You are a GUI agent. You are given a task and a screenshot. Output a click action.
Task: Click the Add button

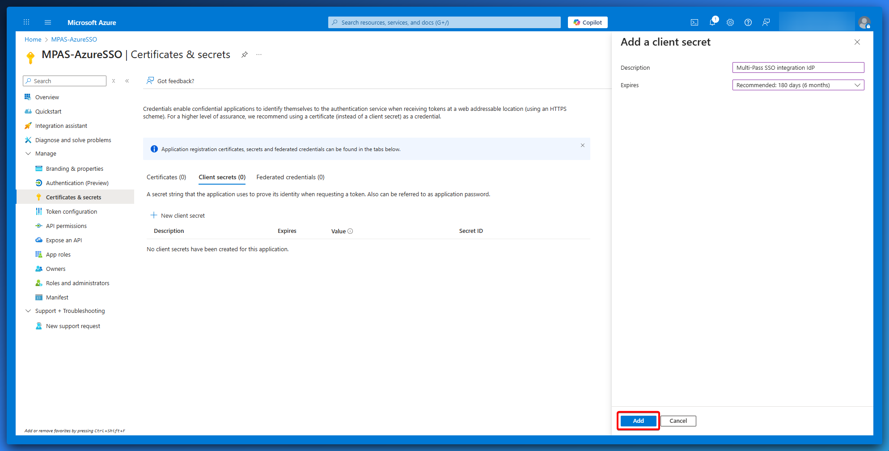pyautogui.click(x=638, y=421)
